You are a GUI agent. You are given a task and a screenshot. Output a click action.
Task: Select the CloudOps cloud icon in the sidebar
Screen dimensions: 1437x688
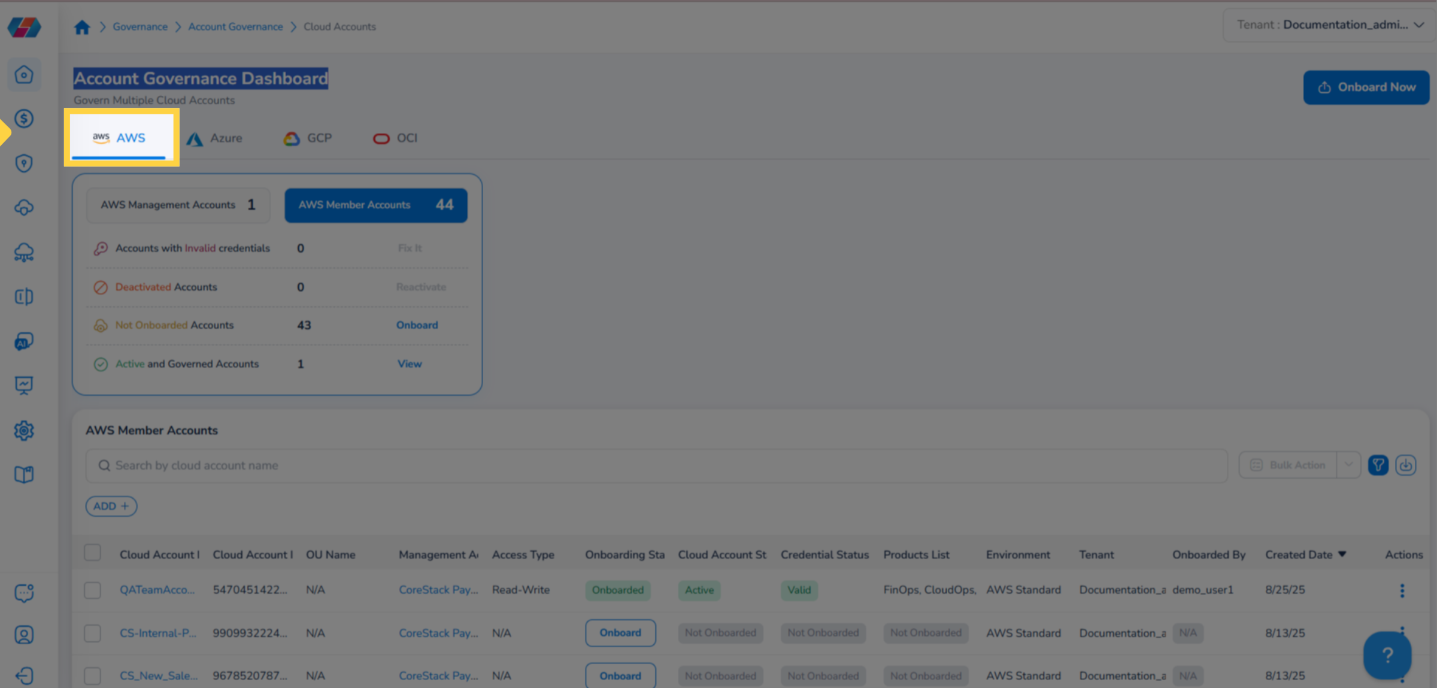point(24,208)
